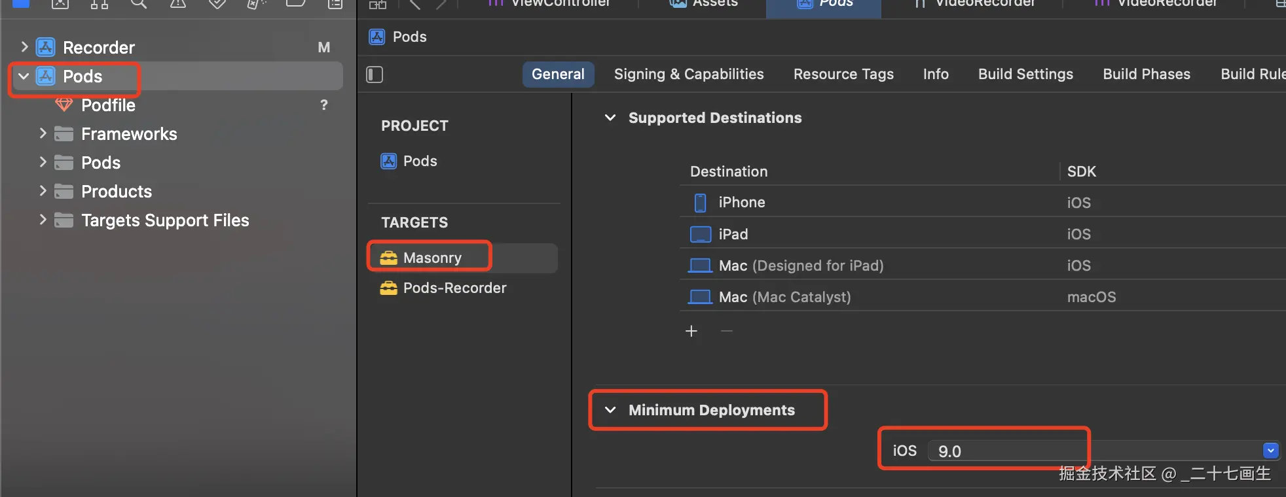Hide the project and targets list sidebar
The width and height of the screenshot is (1286, 497).
pos(375,75)
